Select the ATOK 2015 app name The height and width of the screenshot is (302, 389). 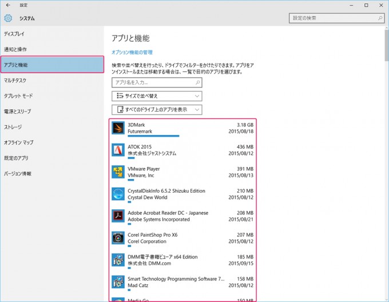(x=140, y=147)
